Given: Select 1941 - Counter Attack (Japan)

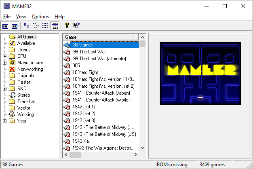Looking at the screenshot, I should [101, 93].
